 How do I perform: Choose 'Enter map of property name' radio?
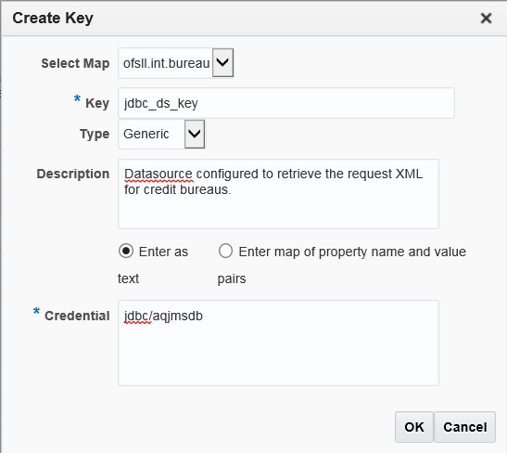[x=225, y=251]
